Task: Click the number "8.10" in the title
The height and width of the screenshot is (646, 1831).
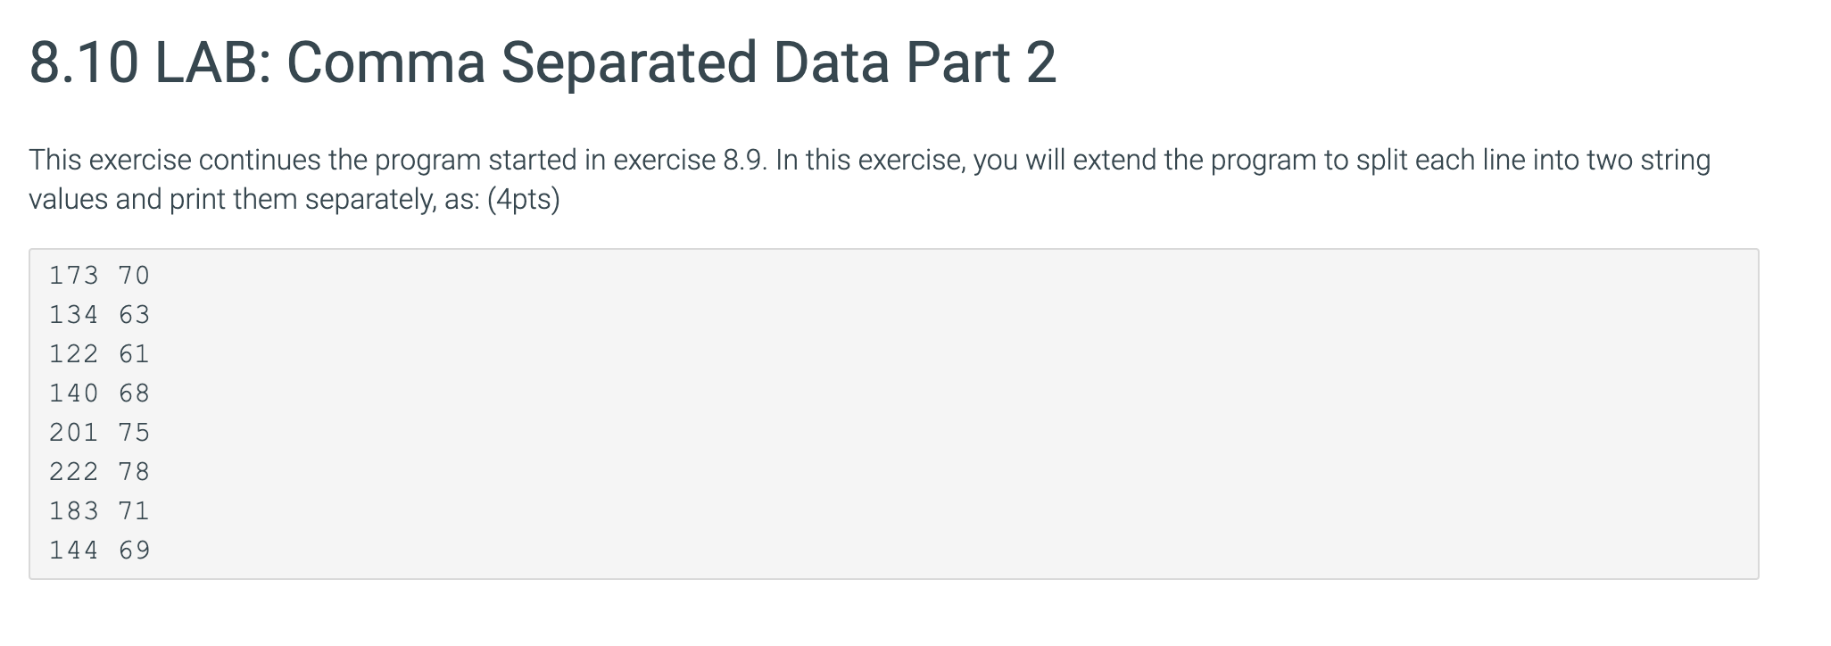Action: point(84,63)
